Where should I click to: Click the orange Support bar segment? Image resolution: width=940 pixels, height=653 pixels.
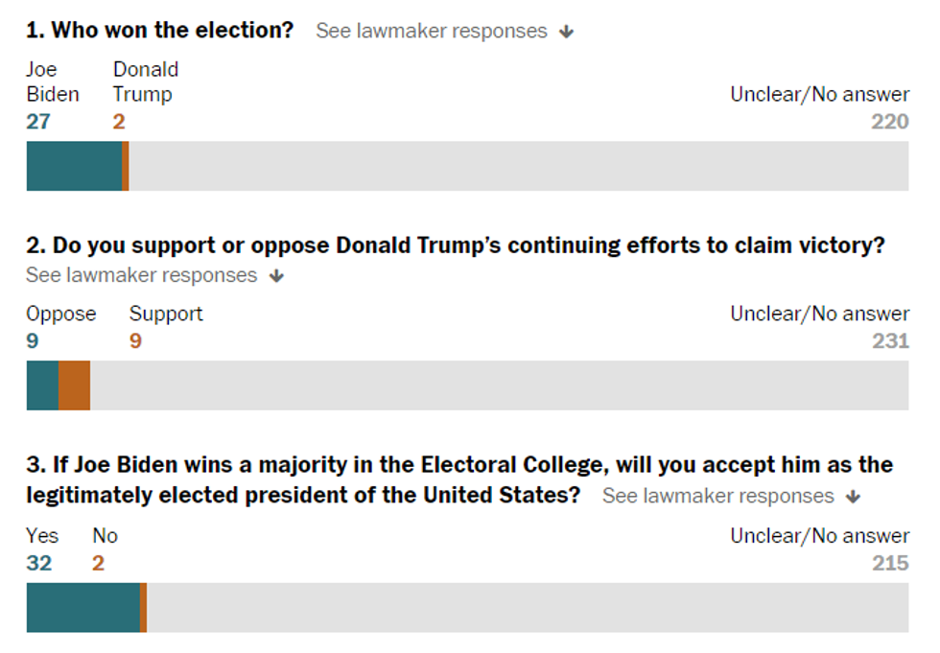[x=75, y=385]
